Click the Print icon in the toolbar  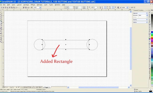click(7, 7)
